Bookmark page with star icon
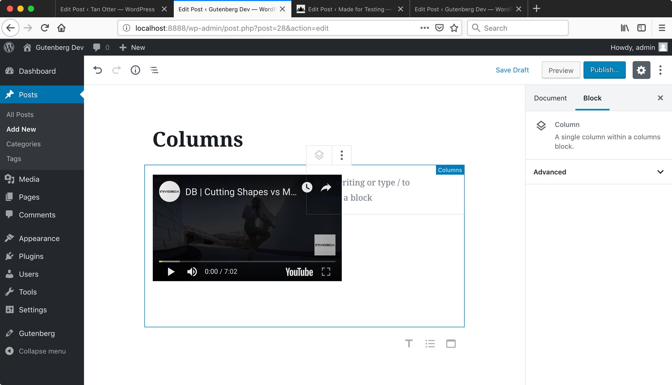The width and height of the screenshot is (672, 385). [454, 28]
